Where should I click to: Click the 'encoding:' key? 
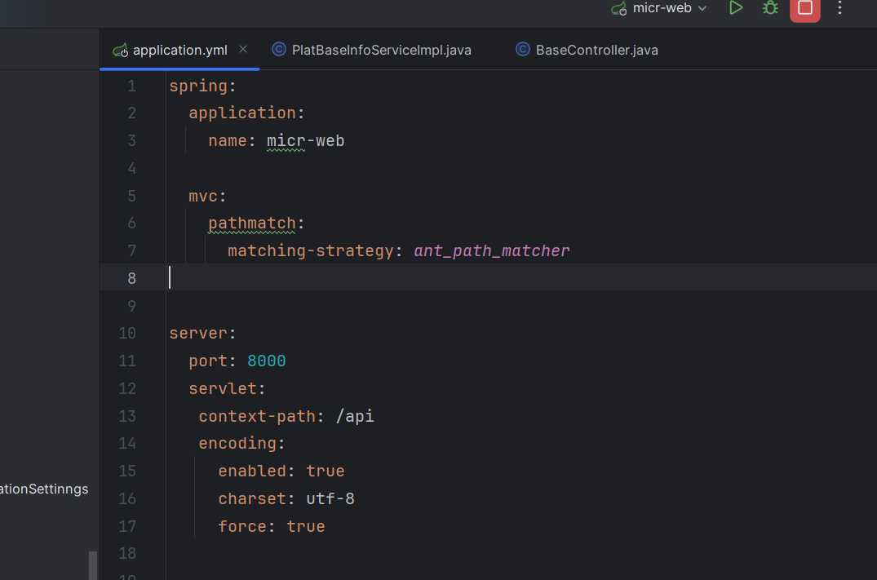[x=242, y=444]
